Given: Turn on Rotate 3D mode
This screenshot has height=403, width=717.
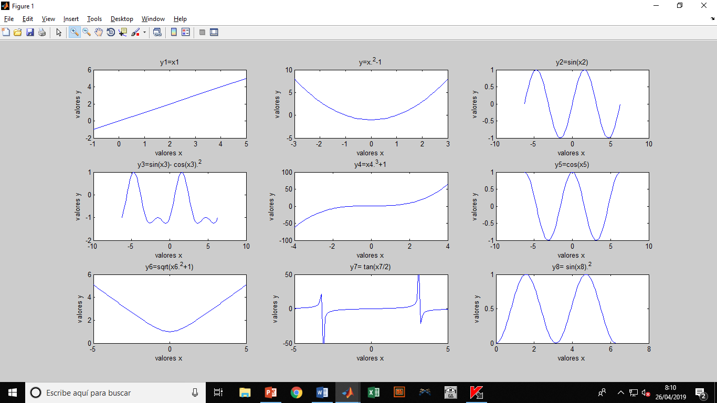Looking at the screenshot, I should (x=111, y=32).
